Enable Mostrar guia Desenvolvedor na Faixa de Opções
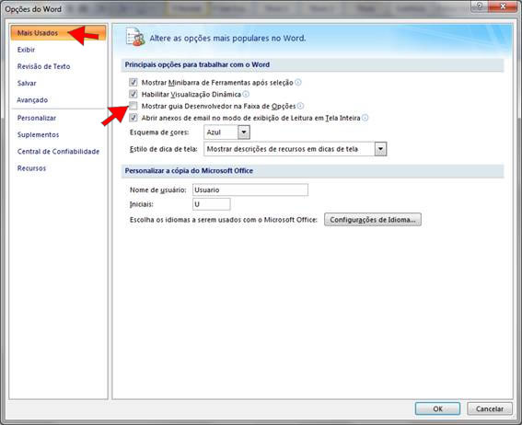The image size is (522, 425). tap(133, 106)
